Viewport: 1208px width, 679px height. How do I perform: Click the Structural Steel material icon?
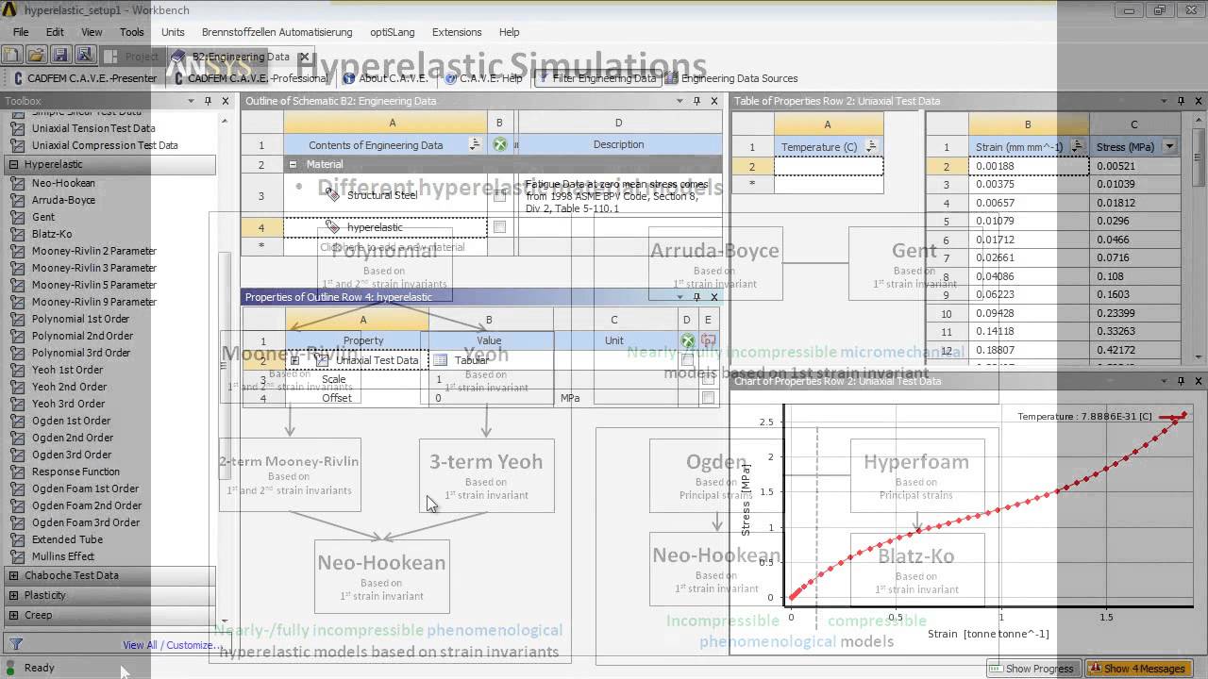331,194
